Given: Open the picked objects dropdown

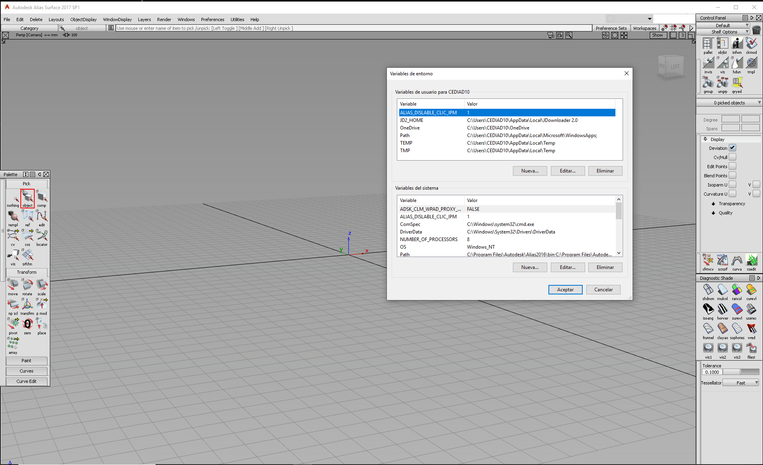Looking at the screenshot, I should (x=729, y=103).
